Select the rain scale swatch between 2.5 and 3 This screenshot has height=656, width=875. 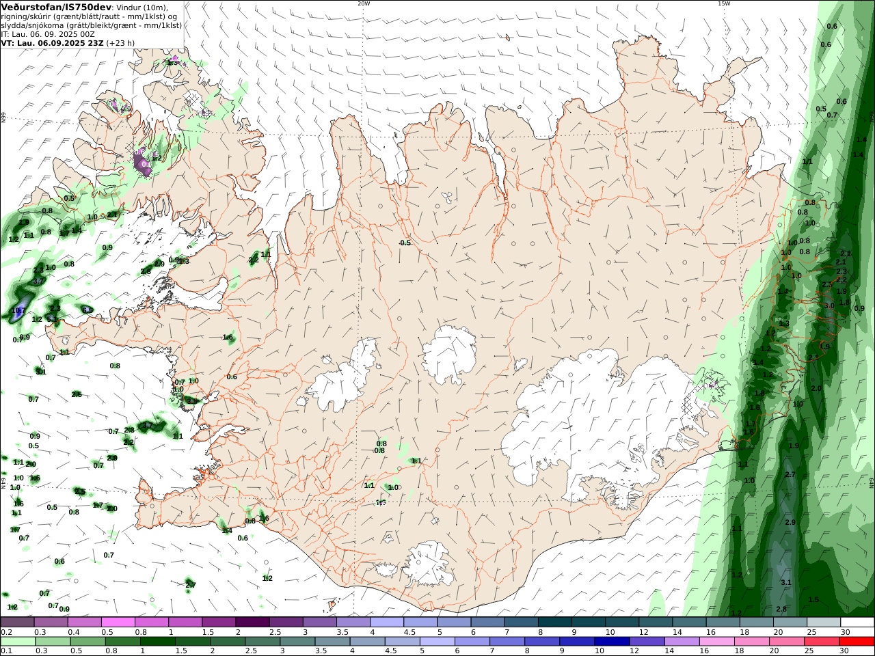click(x=262, y=642)
